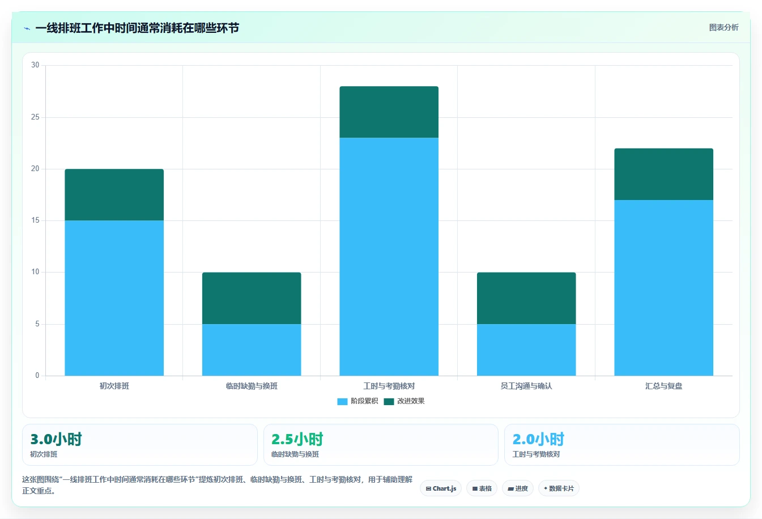Click the chart title 一线排班工作中时间通常消耗在哪些环节
This screenshot has height=519, width=762.
[x=137, y=28]
